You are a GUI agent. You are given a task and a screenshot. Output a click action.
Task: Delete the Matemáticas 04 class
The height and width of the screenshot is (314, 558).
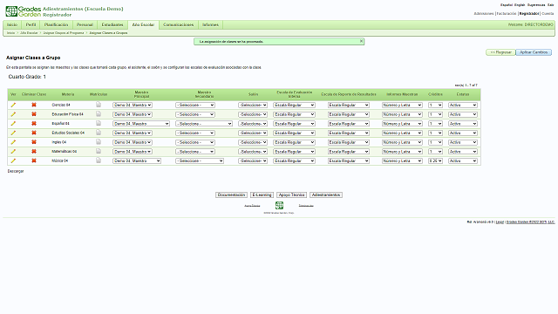click(34, 151)
